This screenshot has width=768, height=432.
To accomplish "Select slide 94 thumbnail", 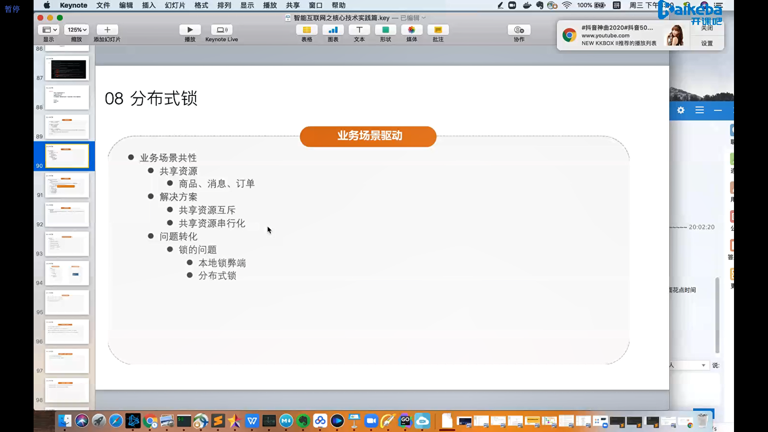I will [x=67, y=273].
